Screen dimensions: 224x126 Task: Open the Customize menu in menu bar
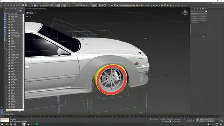(61, 3)
